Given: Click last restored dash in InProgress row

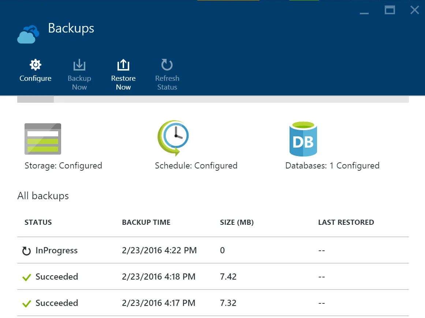Looking at the screenshot, I should pyautogui.click(x=322, y=251).
